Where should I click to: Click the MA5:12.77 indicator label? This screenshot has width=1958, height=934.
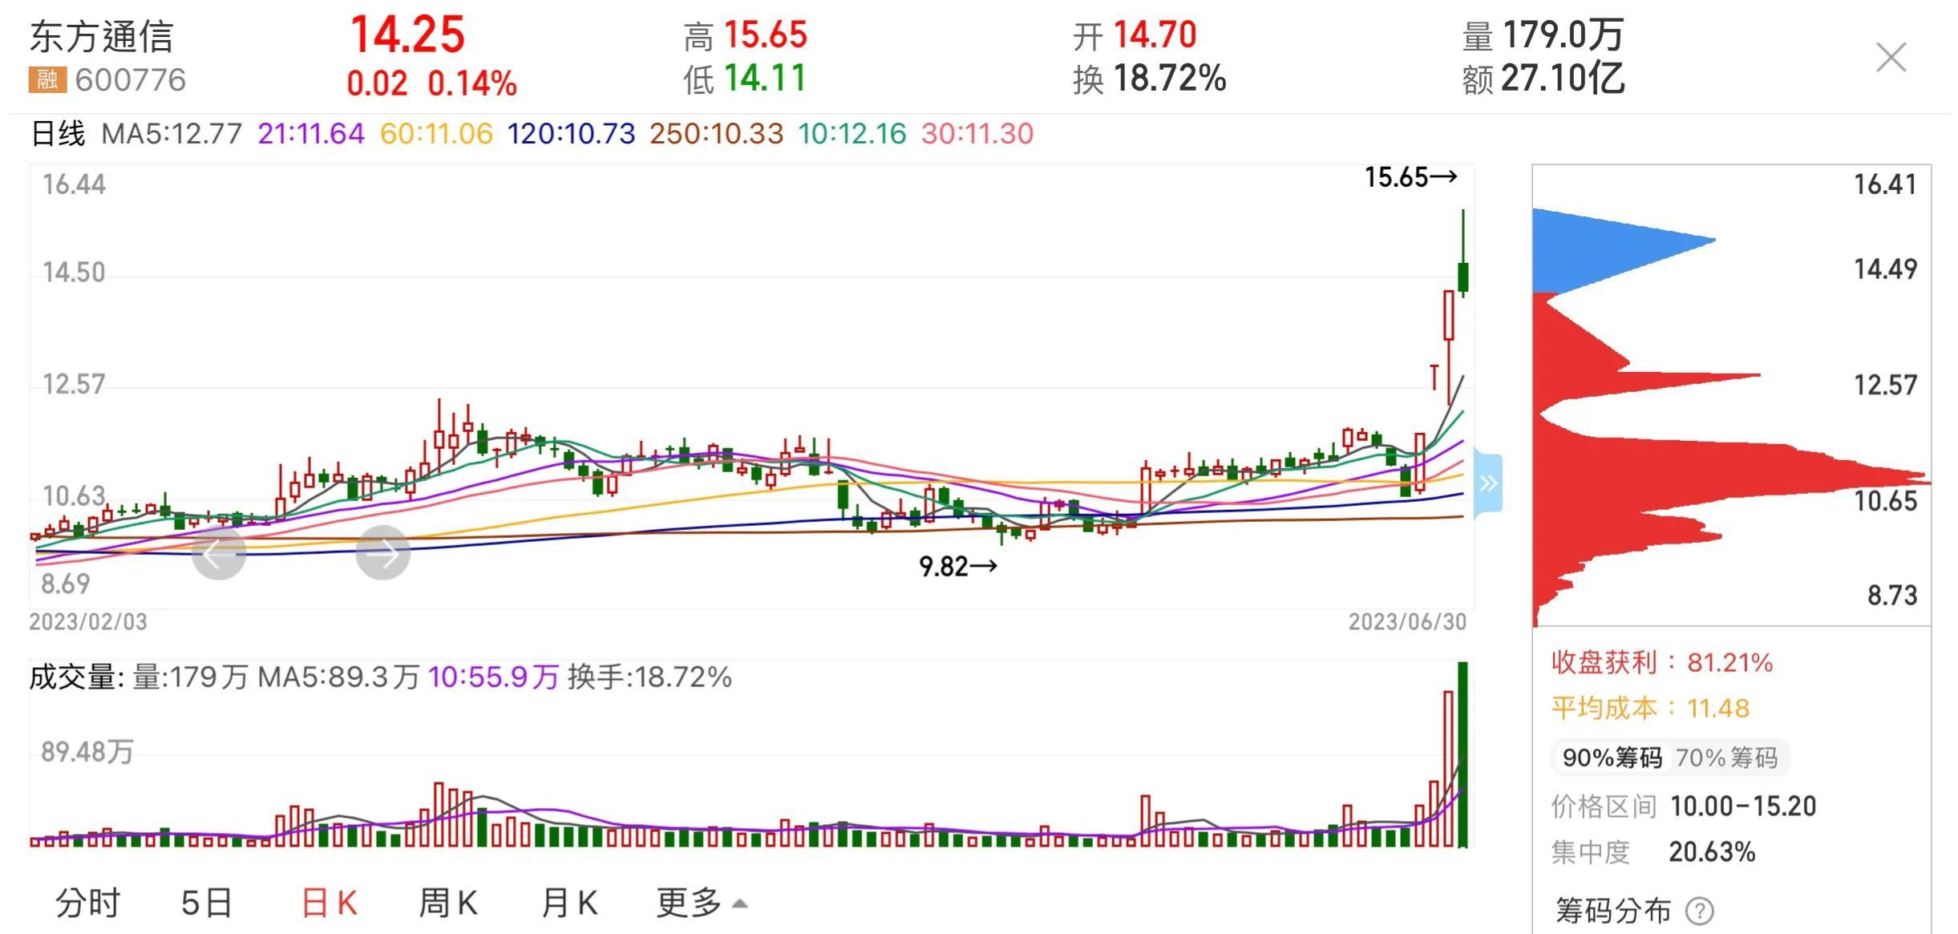click(172, 133)
